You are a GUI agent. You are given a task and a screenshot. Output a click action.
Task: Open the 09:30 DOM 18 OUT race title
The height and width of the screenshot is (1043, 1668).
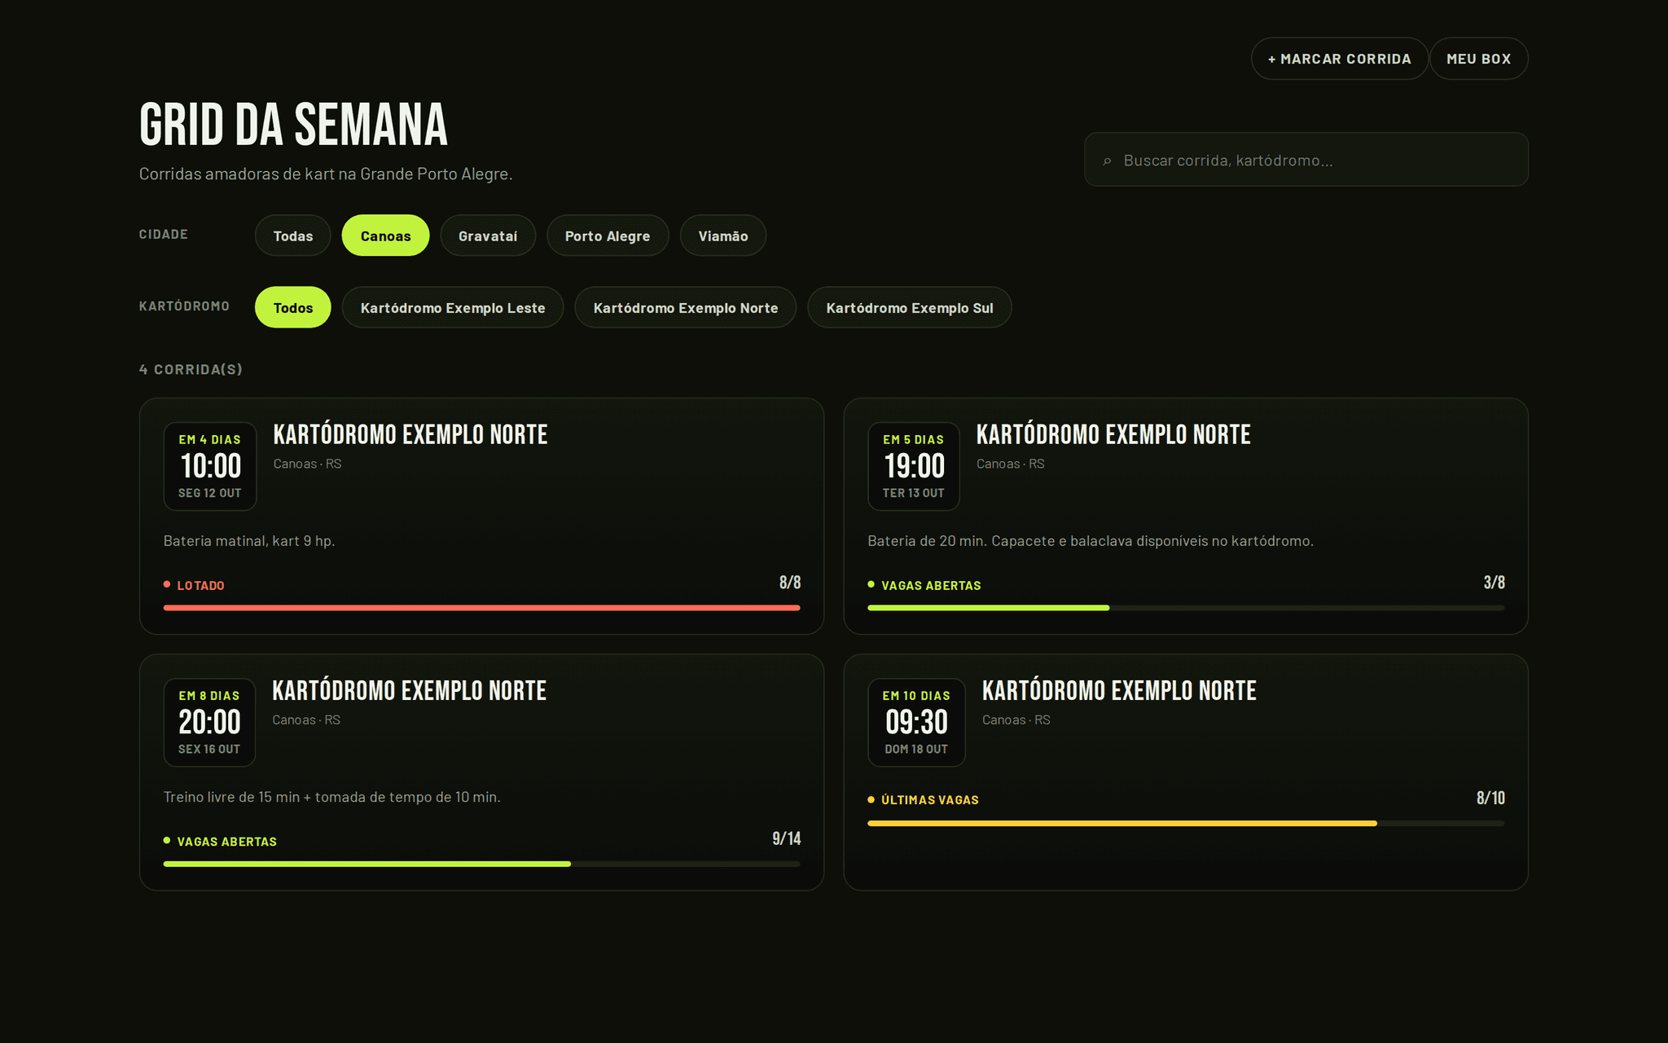1119,691
